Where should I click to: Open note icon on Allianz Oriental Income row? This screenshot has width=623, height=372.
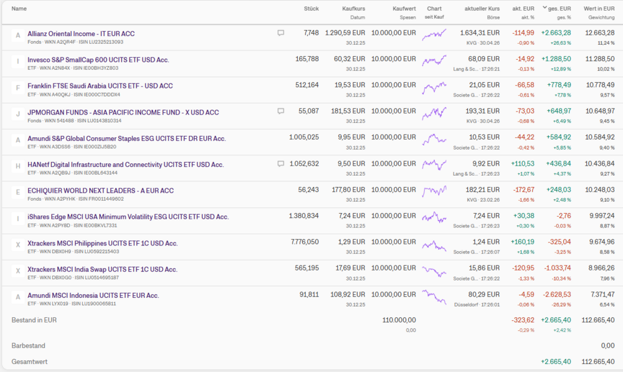point(280,33)
